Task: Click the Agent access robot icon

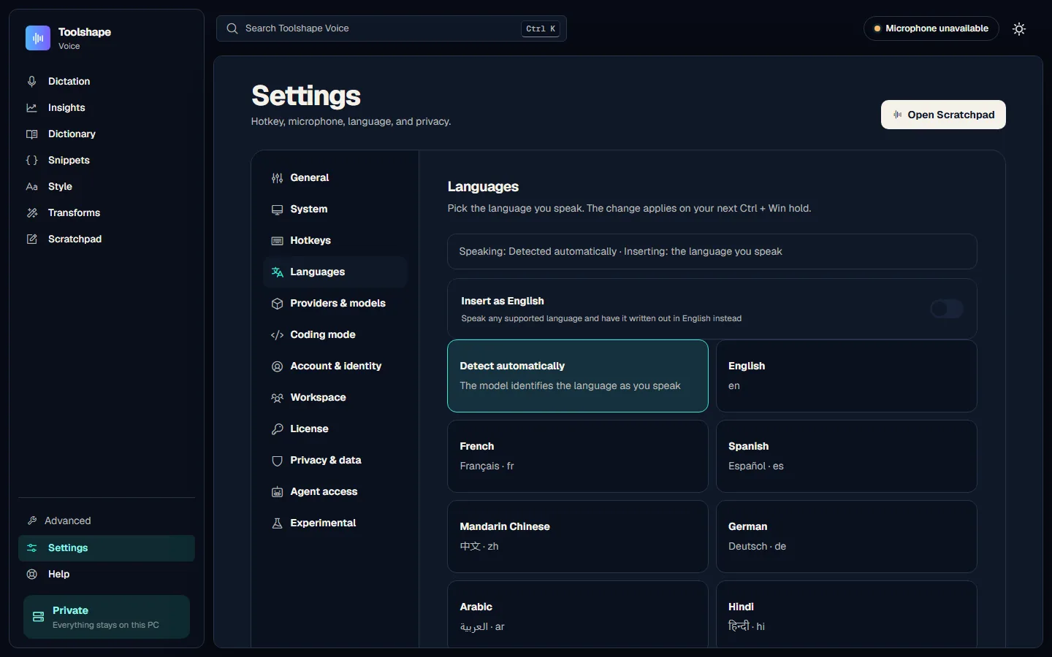Action: pos(277,491)
